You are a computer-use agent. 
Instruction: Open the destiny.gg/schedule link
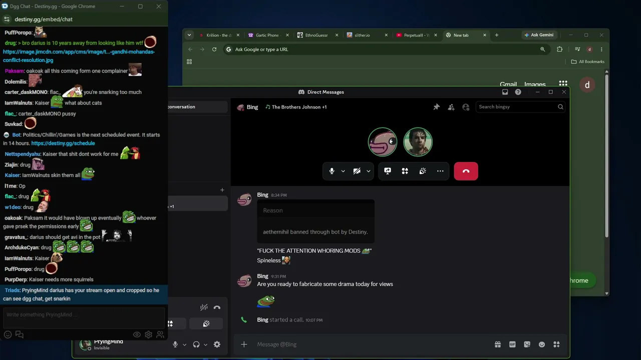click(63, 143)
